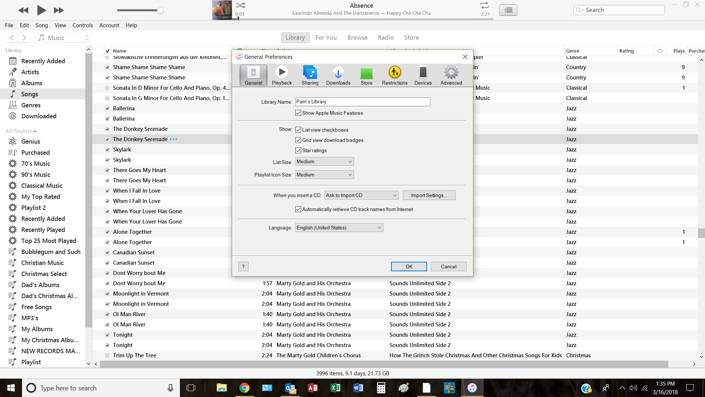Open the Advanced preferences gear icon

click(x=451, y=72)
